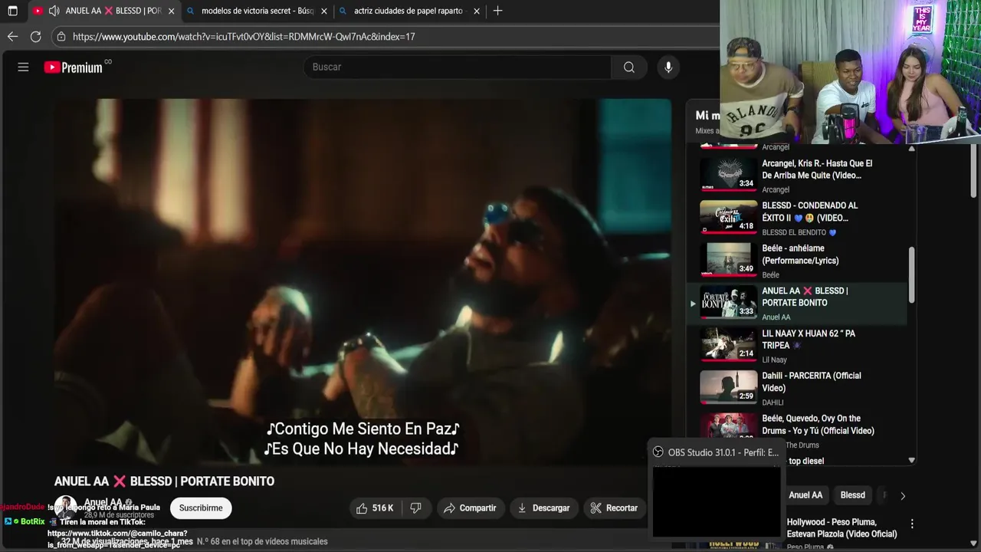Play Dahili PARCERITA thumbnail

pos(728,386)
